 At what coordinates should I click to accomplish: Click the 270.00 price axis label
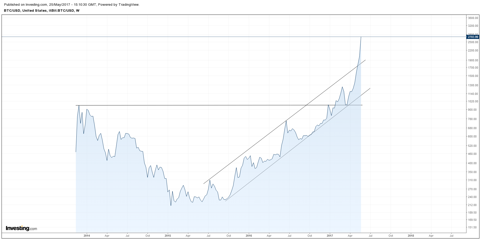472,189
